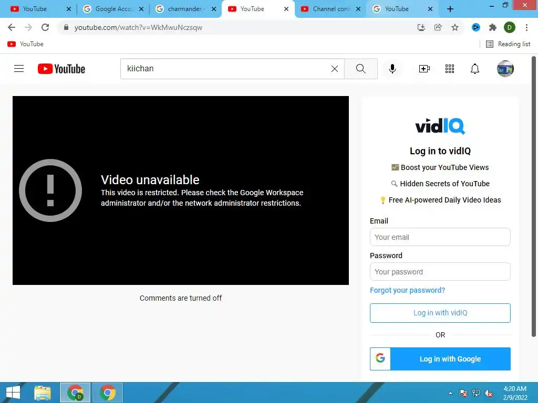Show hidden tray icons arrow
This screenshot has height=403, width=538.
coord(450,393)
